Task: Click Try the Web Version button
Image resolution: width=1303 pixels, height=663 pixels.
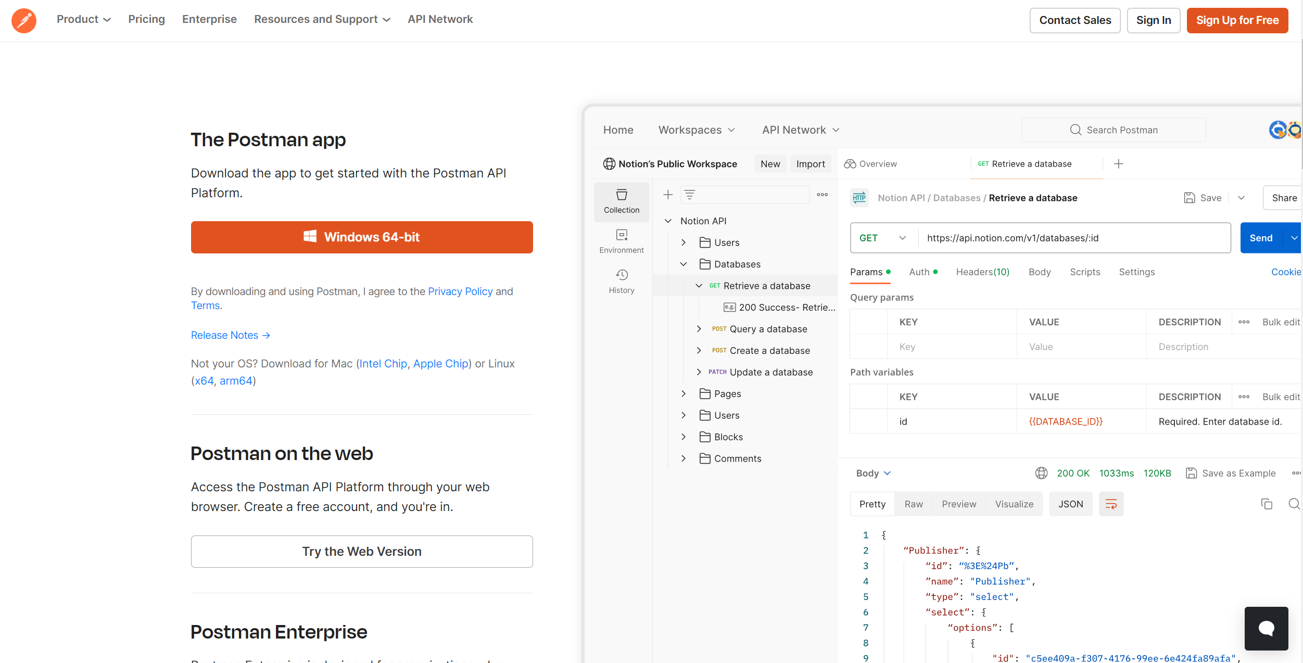Action: (x=361, y=552)
